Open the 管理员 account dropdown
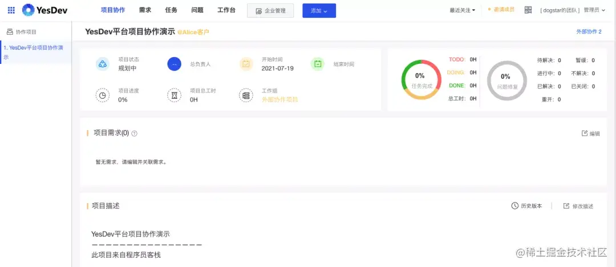Image resolution: width=616 pixels, height=267 pixels. pyautogui.click(x=594, y=10)
